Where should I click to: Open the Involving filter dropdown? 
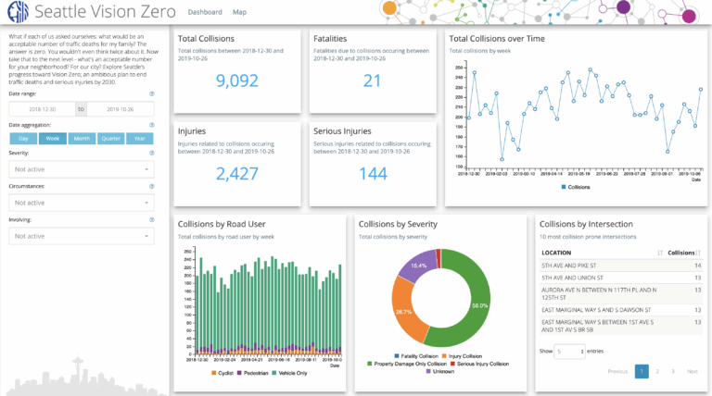82,236
